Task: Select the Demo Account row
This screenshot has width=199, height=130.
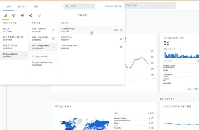Action: pos(14,55)
